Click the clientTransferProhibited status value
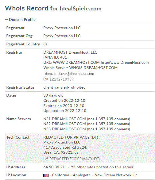Viewport: 155px width, 180px height. [64, 87]
